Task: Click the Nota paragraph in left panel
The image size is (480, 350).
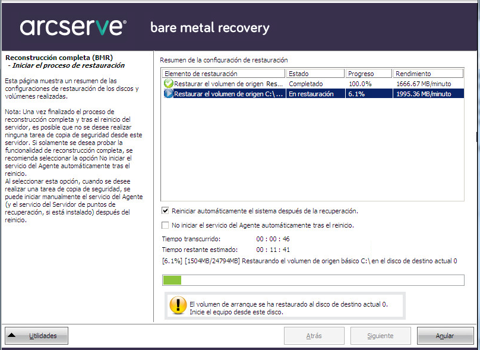Action: (x=74, y=143)
